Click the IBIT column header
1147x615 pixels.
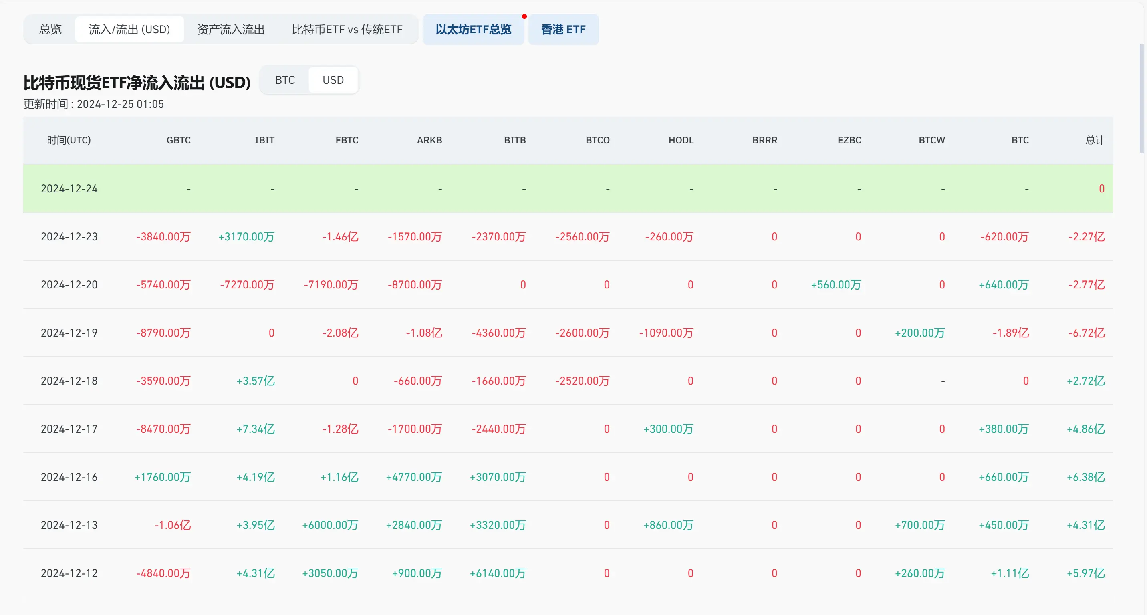coord(264,140)
